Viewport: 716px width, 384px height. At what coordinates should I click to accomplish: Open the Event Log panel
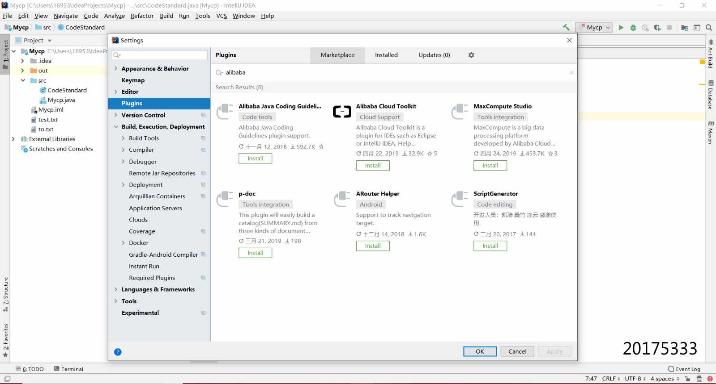click(684, 369)
